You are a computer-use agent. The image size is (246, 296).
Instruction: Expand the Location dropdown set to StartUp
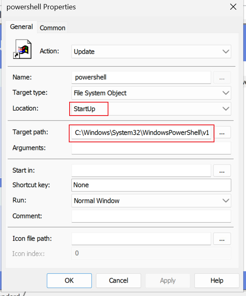point(151,109)
